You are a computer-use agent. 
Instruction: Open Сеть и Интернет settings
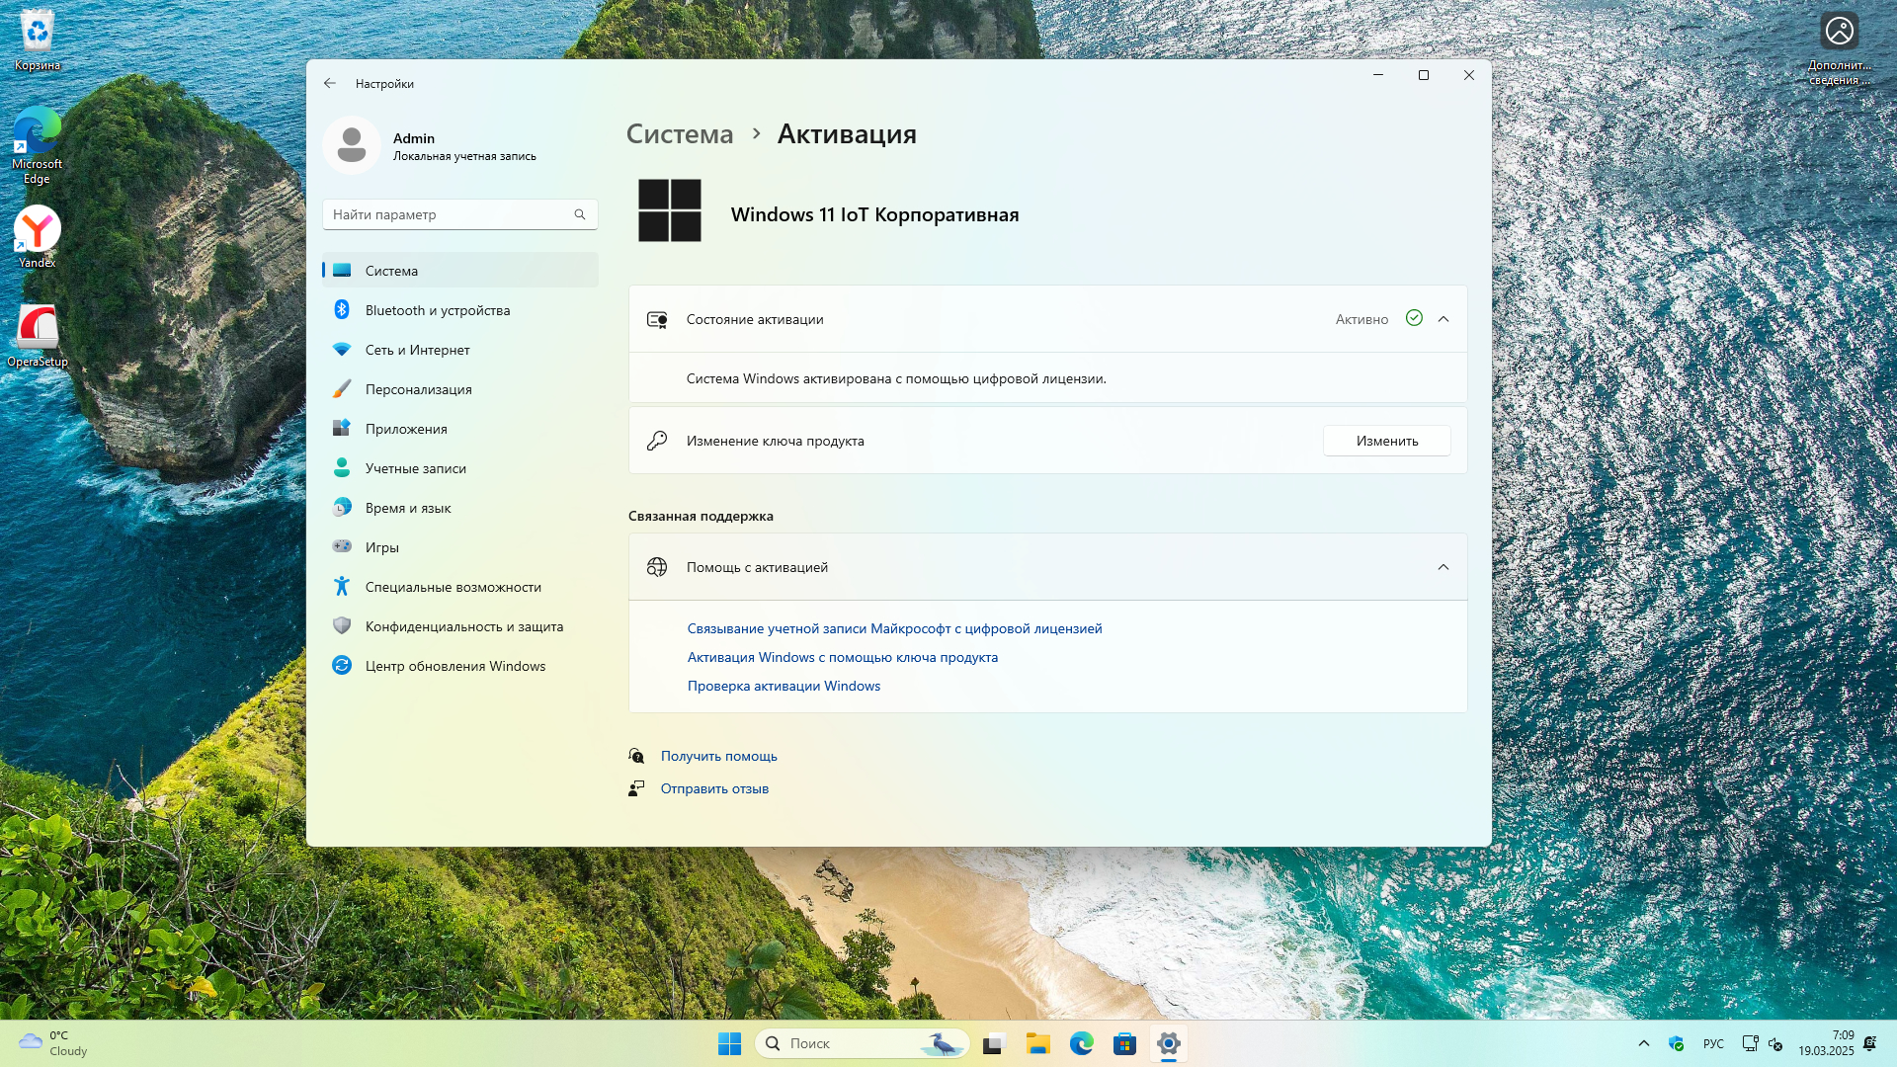click(417, 350)
